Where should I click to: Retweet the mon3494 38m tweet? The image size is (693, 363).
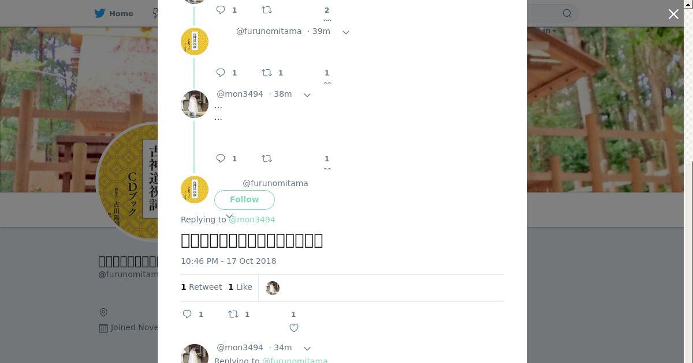267,158
